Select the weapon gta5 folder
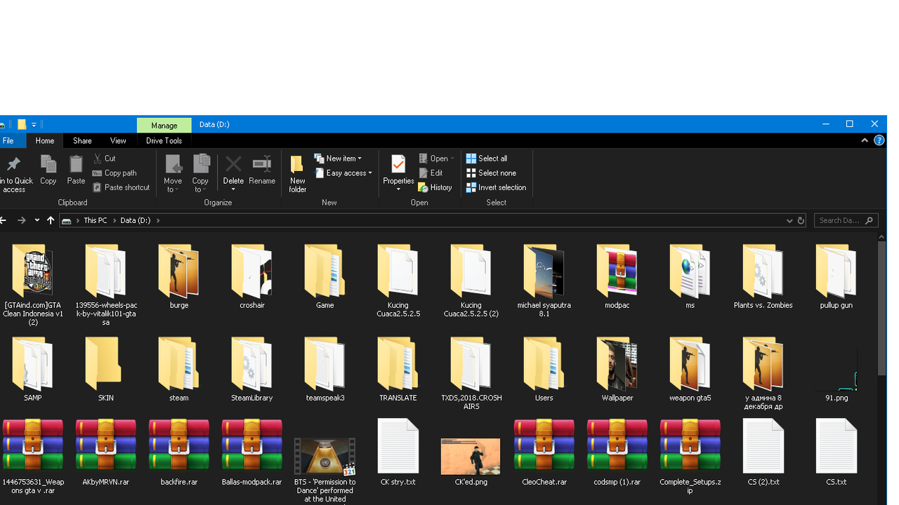Image resolution: width=899 pixels, height=505 pixels. [x=690, y=369]
